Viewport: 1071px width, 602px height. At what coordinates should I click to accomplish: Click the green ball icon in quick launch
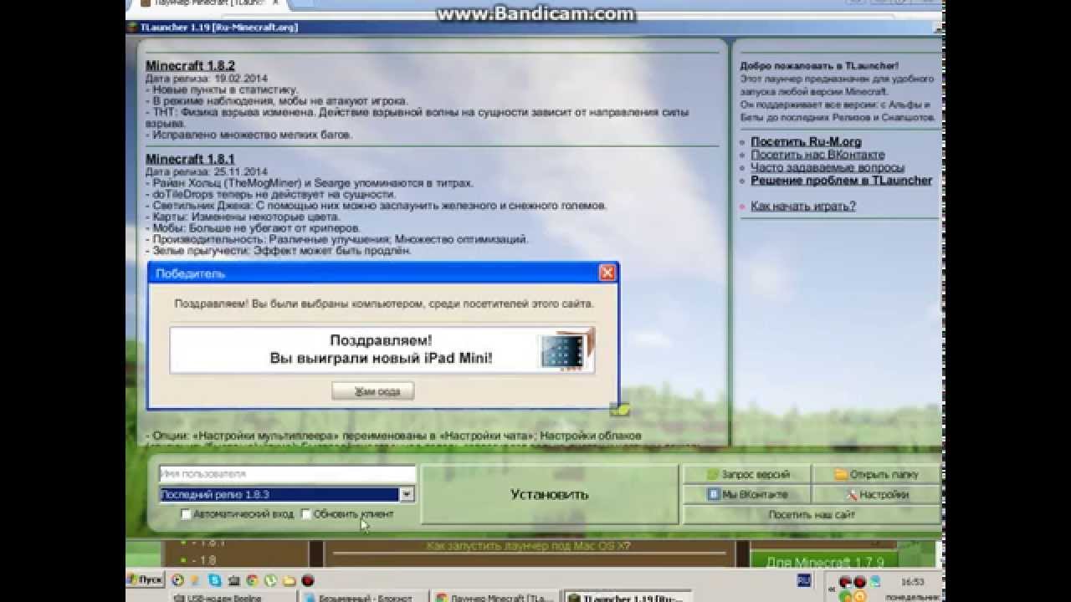click(x=270, y=579)
